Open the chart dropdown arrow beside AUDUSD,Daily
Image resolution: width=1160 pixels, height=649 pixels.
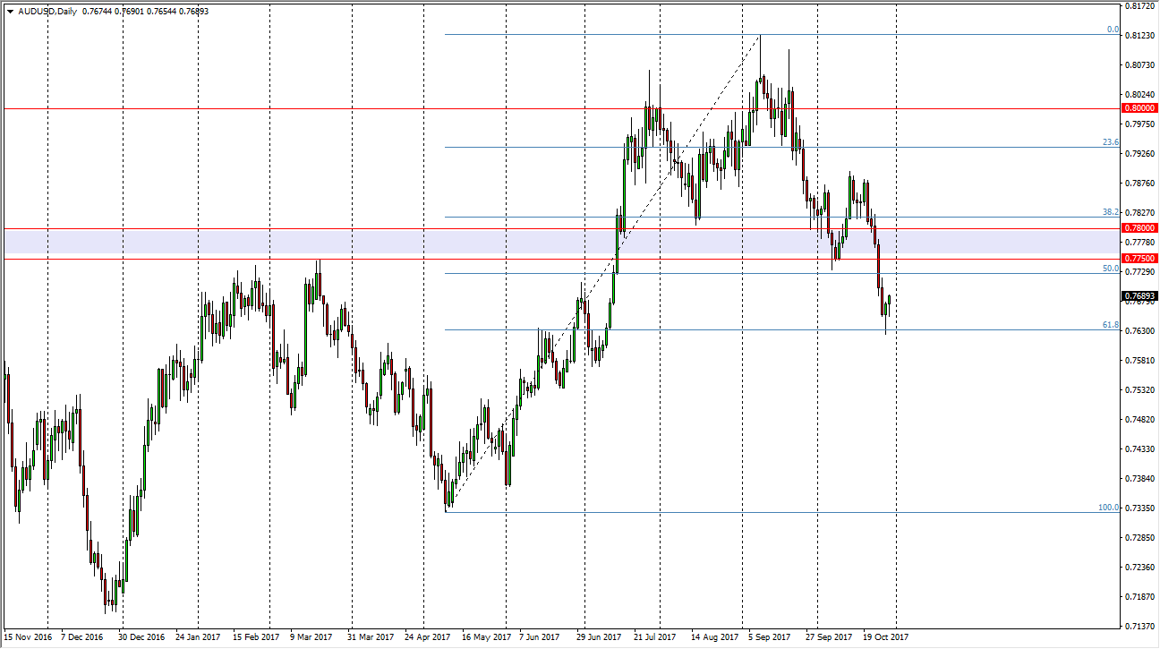tap(10, 12)
